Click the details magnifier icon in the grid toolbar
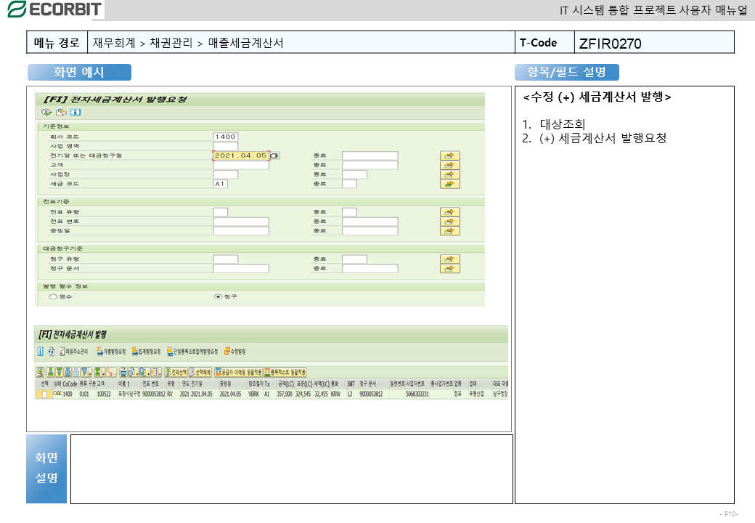This screenshot has width=755, height=523. tap(41, 372)
